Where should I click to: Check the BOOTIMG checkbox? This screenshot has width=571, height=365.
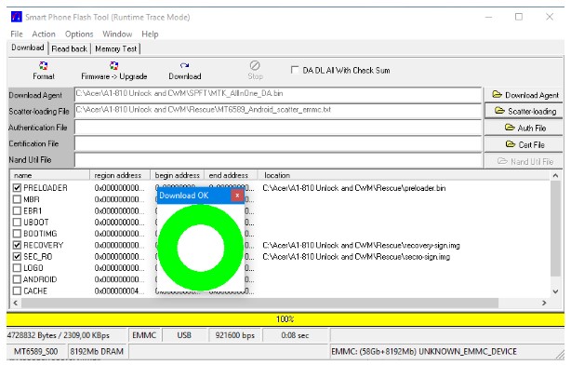(17, 234)
